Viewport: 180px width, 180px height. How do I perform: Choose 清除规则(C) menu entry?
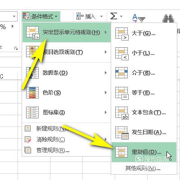(67, 139)
